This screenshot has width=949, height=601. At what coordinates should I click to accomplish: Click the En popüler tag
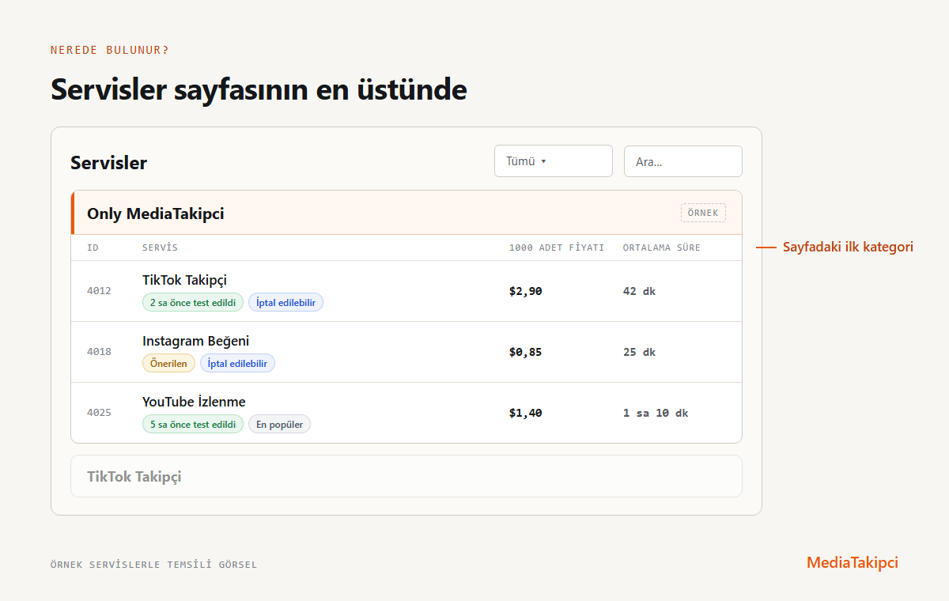pos(280,424)
